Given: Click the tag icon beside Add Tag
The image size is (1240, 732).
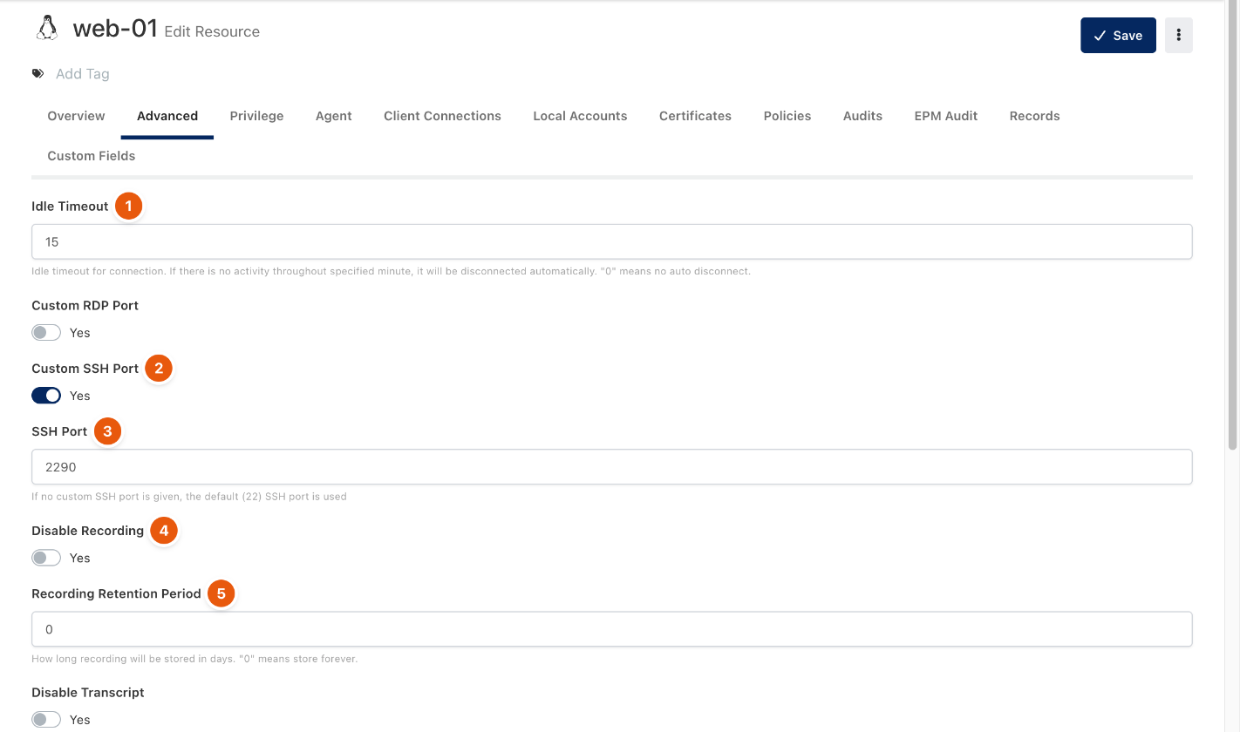Looking at the screenshot, I should pos(37,74).
